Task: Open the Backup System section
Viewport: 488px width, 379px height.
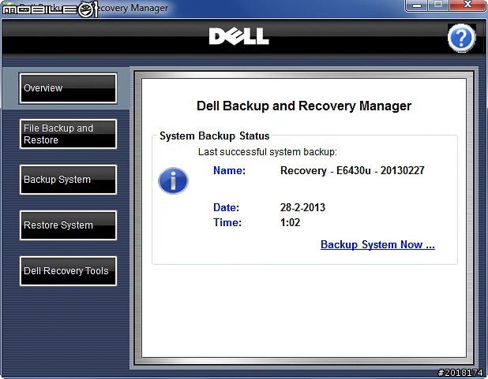Action: pyautogui.click(x=68, y=180)
